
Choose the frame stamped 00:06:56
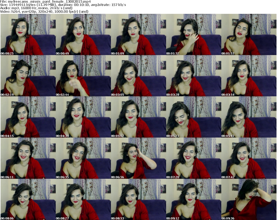click(138, 158)
